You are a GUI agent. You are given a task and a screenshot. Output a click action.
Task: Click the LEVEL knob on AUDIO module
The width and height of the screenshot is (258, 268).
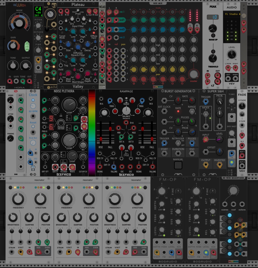tap(232, 55)
